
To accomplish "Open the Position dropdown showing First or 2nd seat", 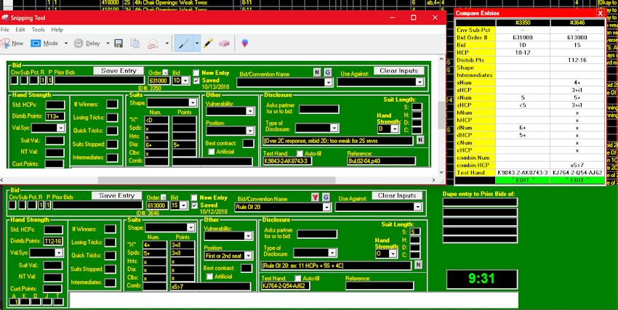I will point(249,256).
